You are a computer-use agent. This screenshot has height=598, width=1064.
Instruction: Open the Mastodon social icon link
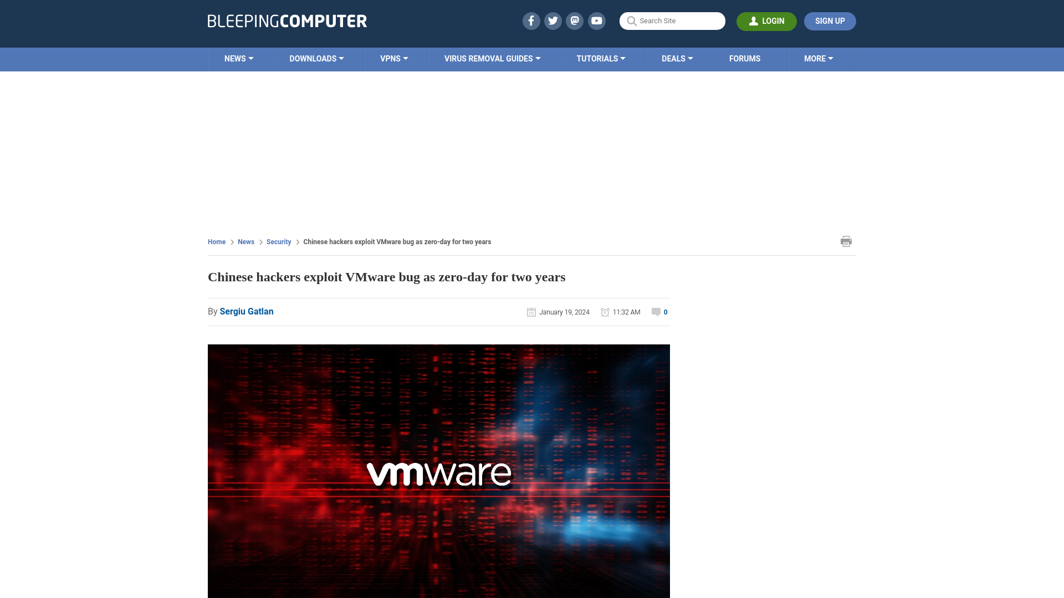click(x=574, y=20)
